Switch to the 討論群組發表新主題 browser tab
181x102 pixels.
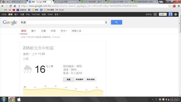[145, 2]
